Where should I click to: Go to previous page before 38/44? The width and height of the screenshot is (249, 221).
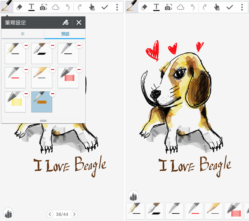[x=51, y=214]
